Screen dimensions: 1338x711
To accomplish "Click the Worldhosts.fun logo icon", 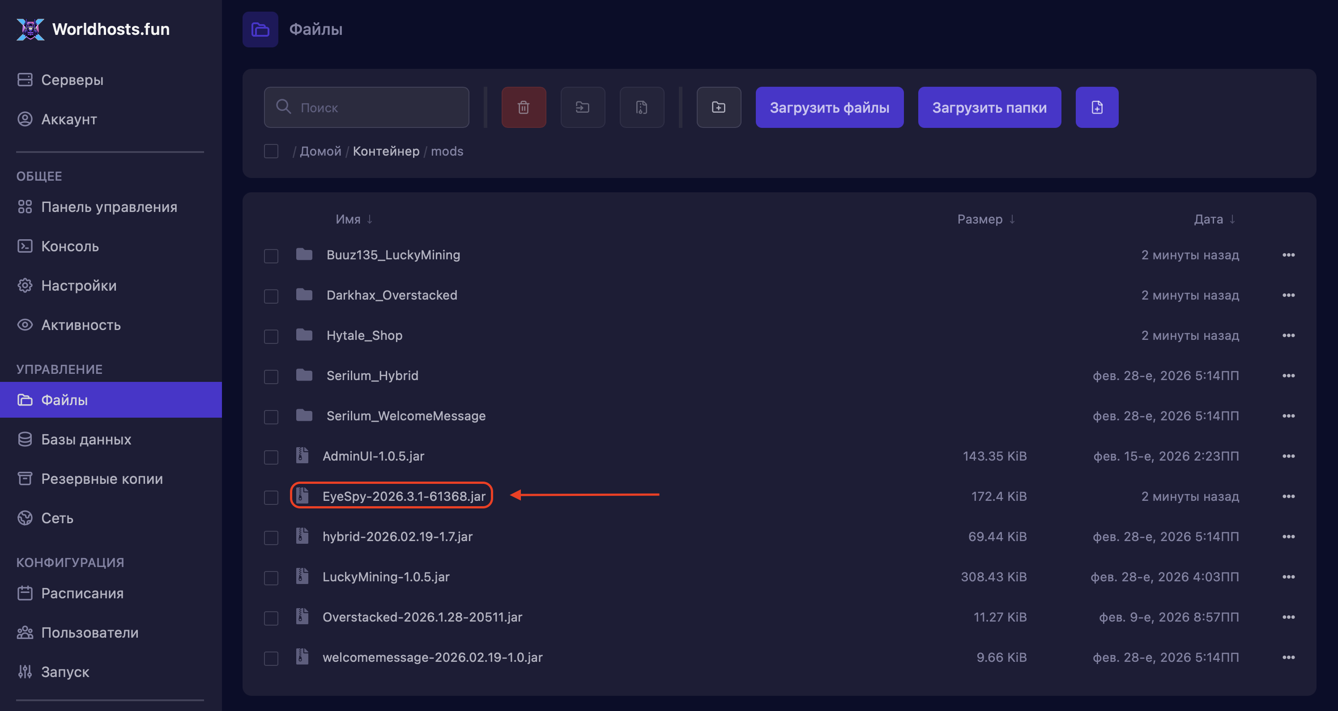I will coord(30,29).
